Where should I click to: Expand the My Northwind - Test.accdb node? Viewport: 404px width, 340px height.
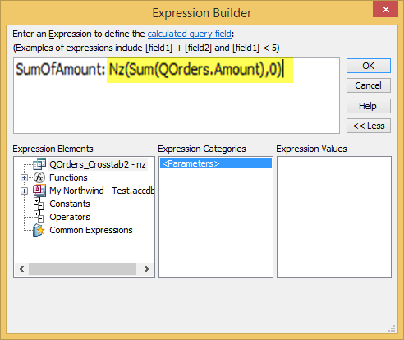24,191
